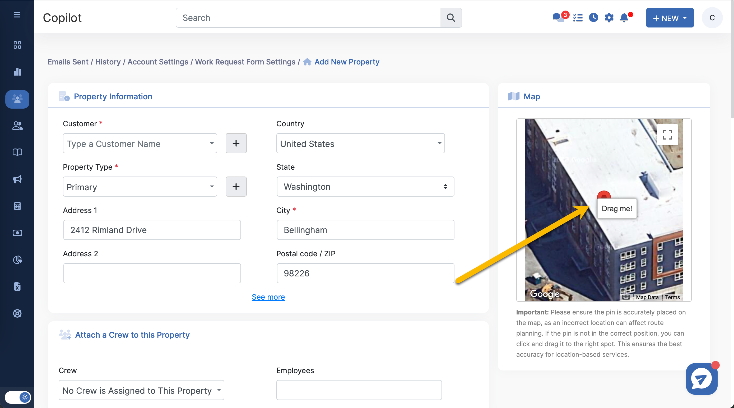Open the task checklist icon
Viewport: 734px width, 408px height.
[x=578, y=18]
